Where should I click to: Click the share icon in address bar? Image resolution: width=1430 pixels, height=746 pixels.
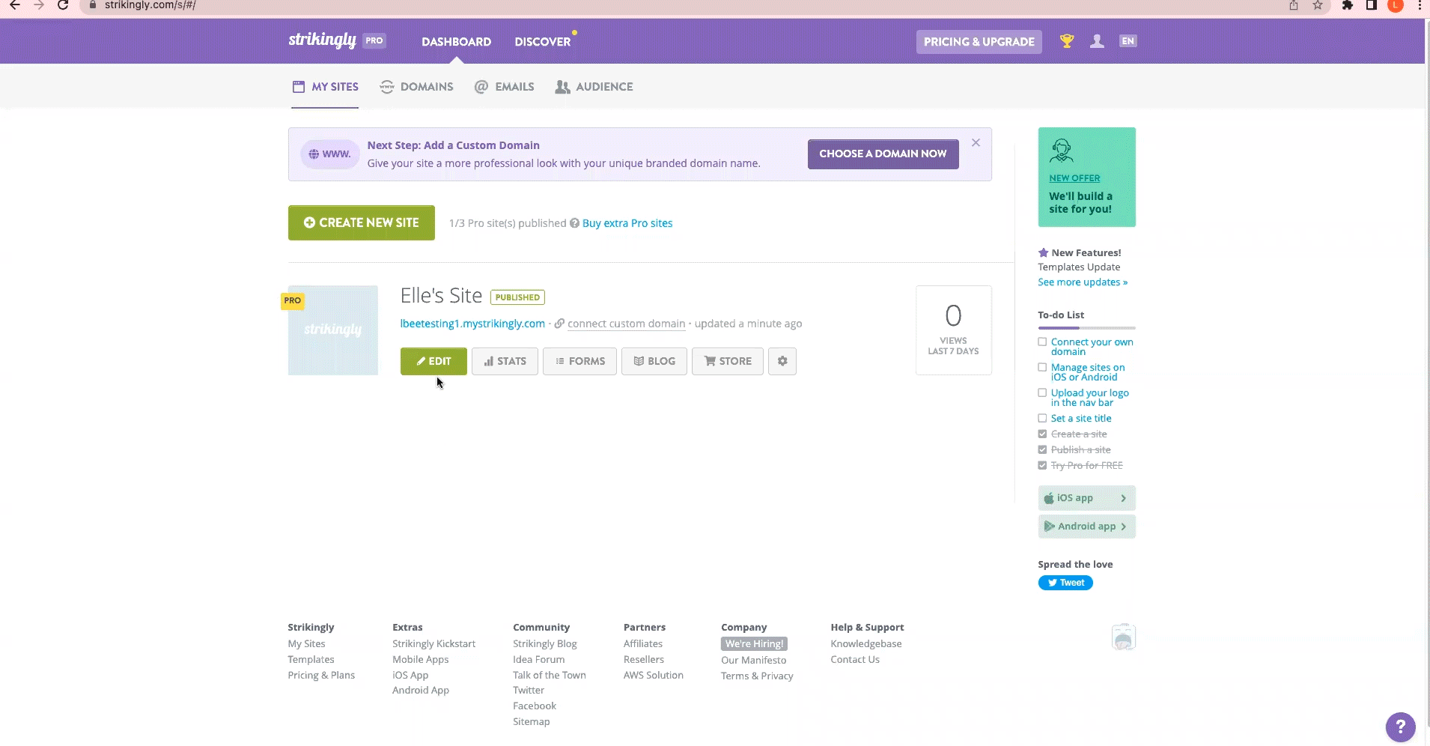pyautogui.click(x=1294, y=5)
